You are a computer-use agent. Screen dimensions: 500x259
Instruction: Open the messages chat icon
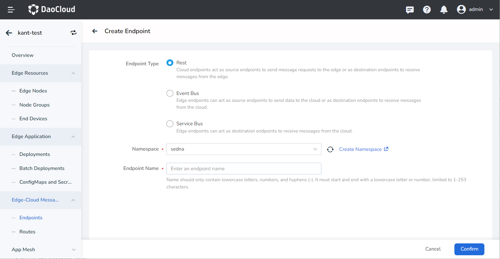click(410, 10)
